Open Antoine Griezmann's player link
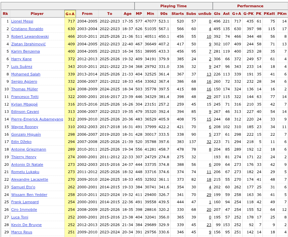The height and width of the screenshot is (237, 288). 29,149
